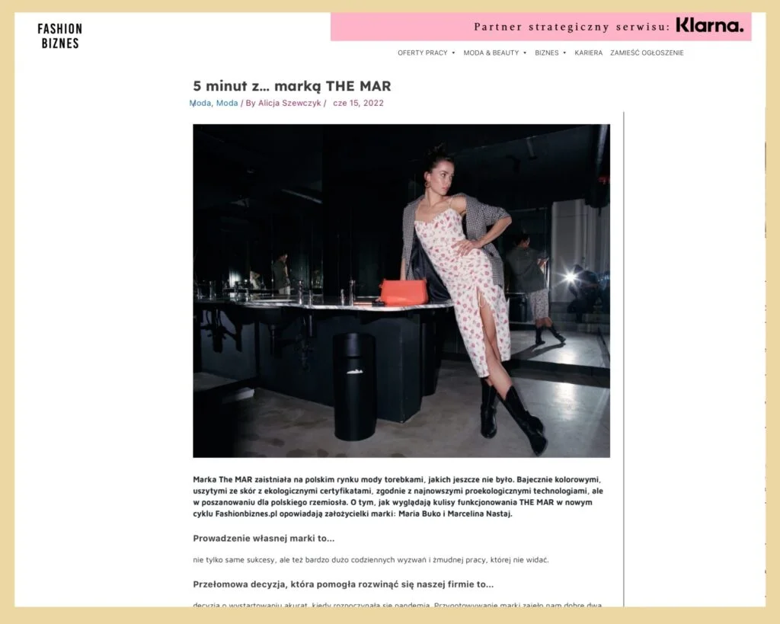Open author Alicja Szewczyk's page
This screenshot has width=780, height=624.
coord(289,103)
